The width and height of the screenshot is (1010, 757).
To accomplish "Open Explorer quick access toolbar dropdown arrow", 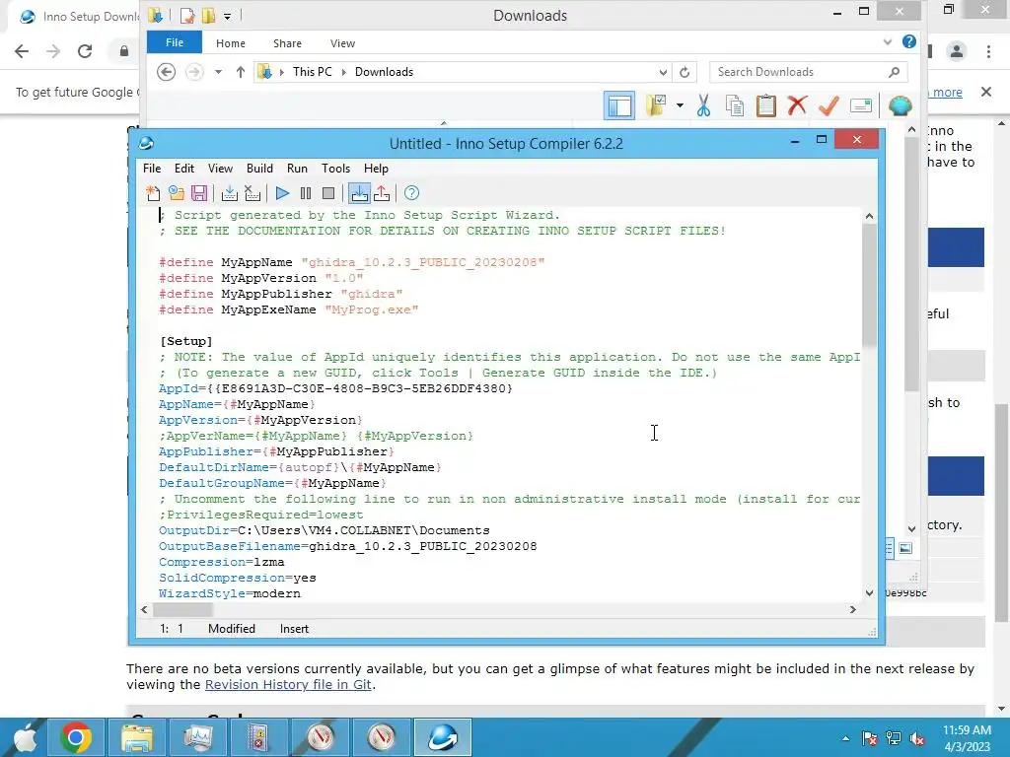I will pos(227,16).
